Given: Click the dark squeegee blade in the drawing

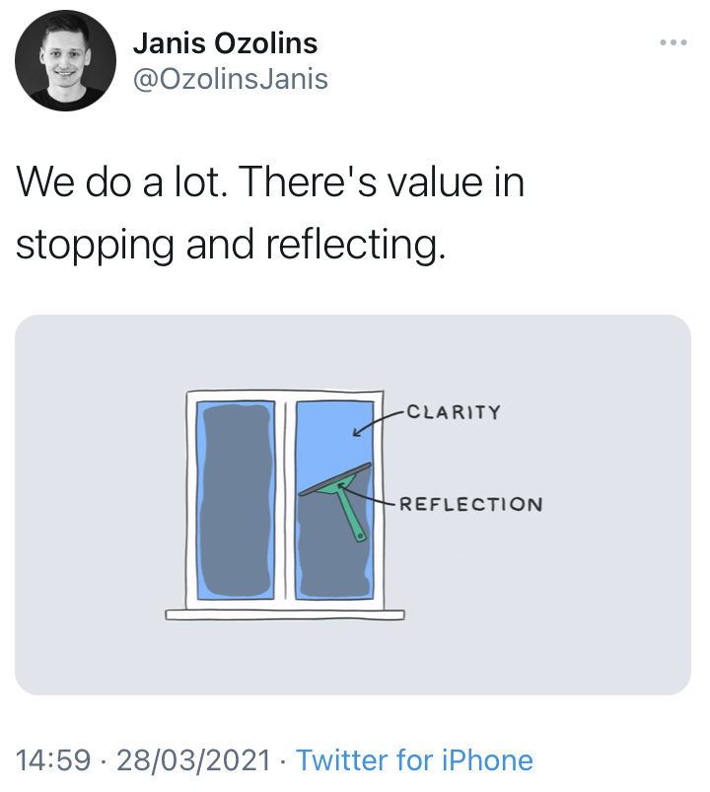Looking at the screenshot, I should [335, 478].
